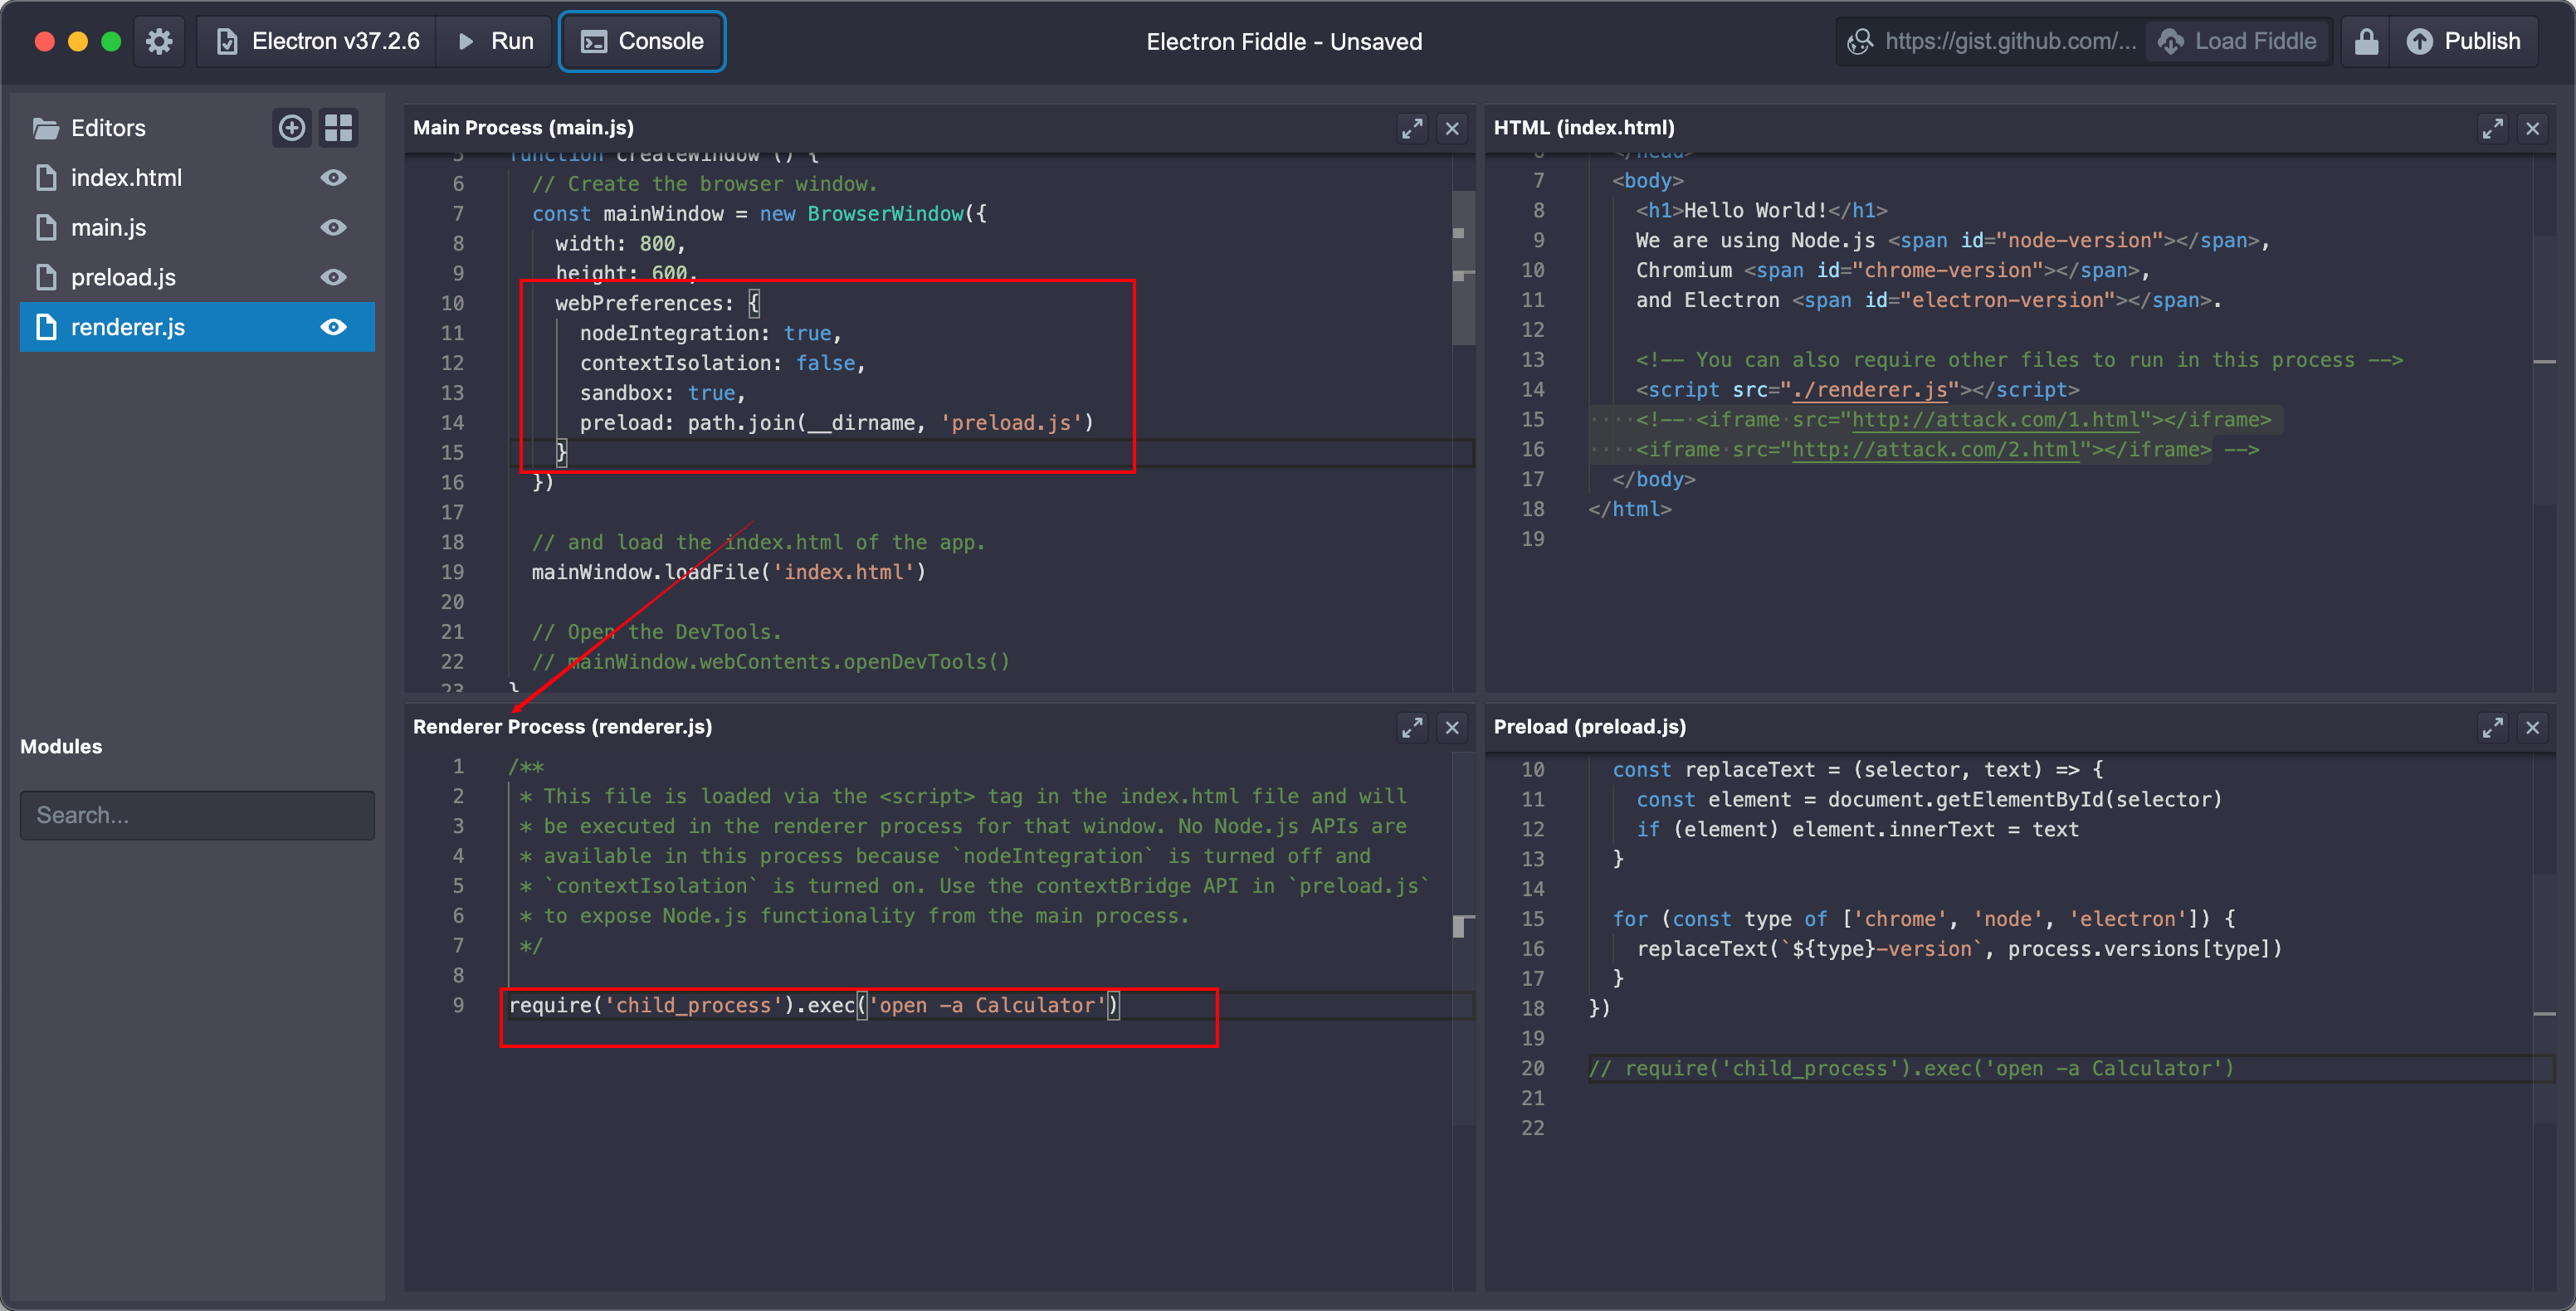Close the Renderer Process (renderer.js) editor
This screenshot has width=2576, height=1311.
[1452, 727]
